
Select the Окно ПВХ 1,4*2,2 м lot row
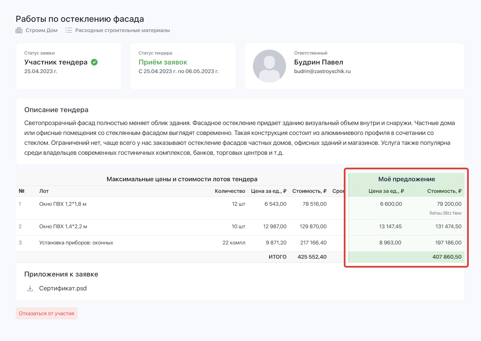(x=63, y=227)
